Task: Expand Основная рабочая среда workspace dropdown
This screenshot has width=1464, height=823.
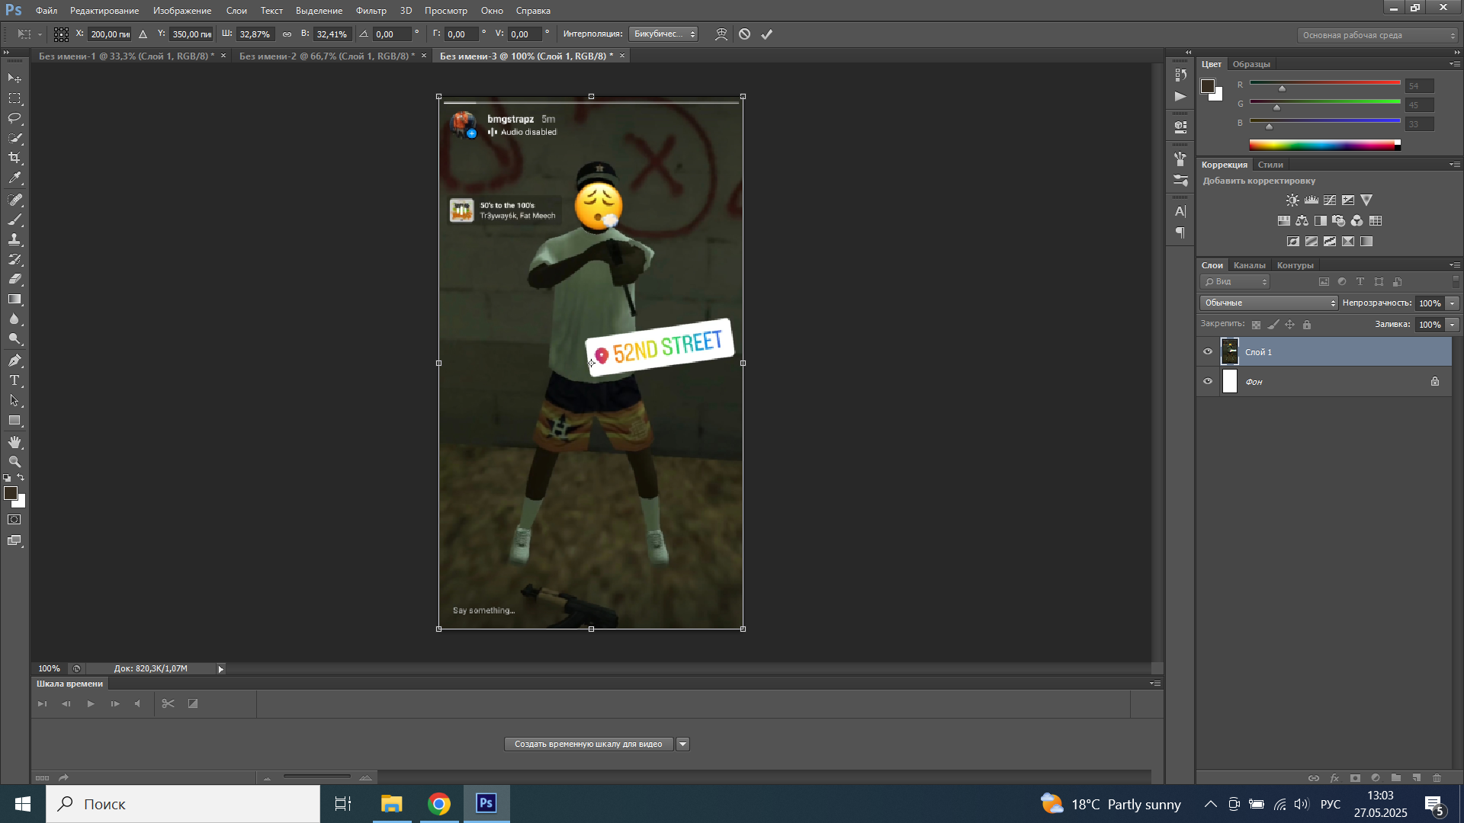Action: [1377, 35]
